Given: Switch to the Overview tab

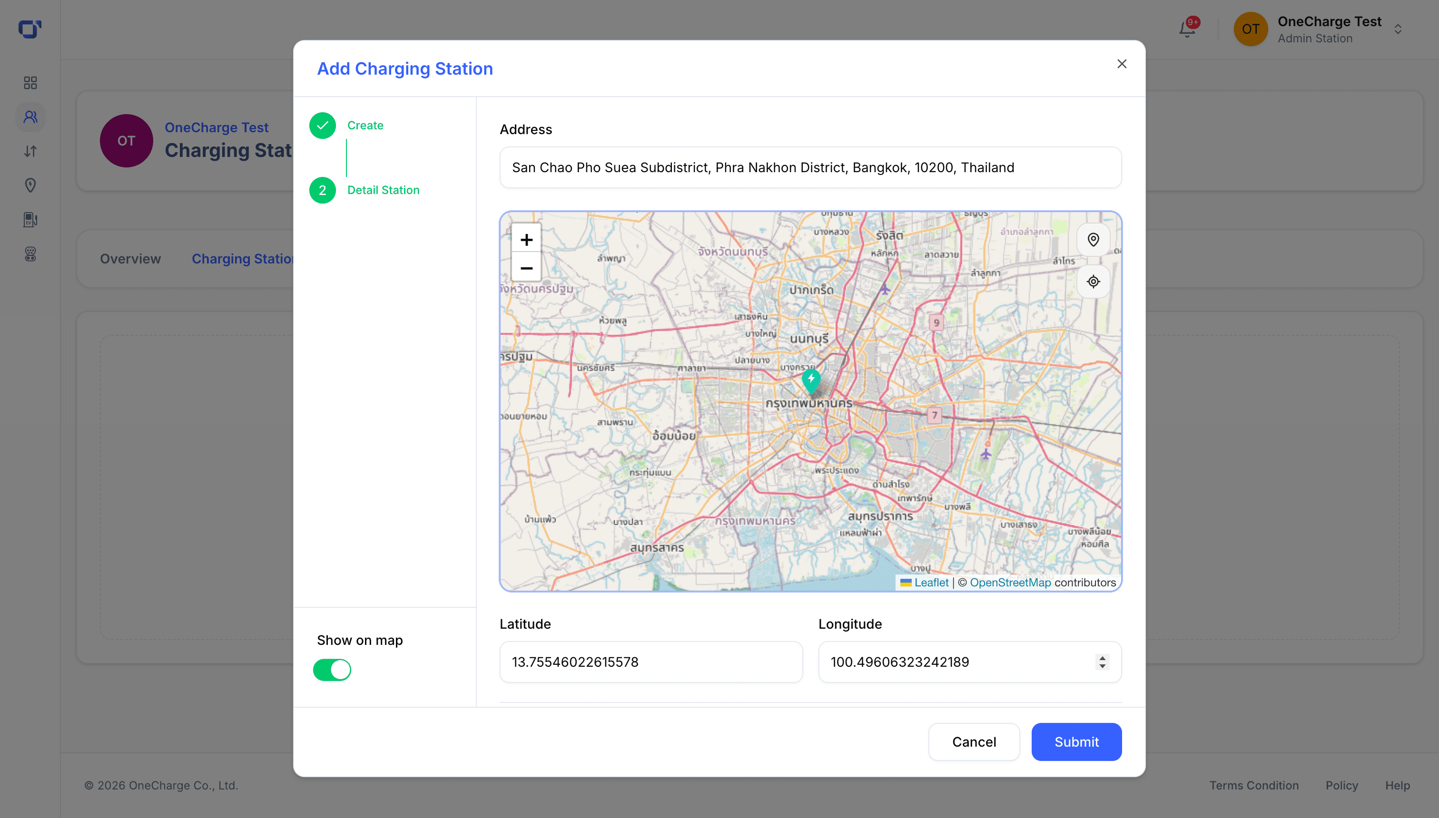Looking at the screenshot, I should 130,258.
